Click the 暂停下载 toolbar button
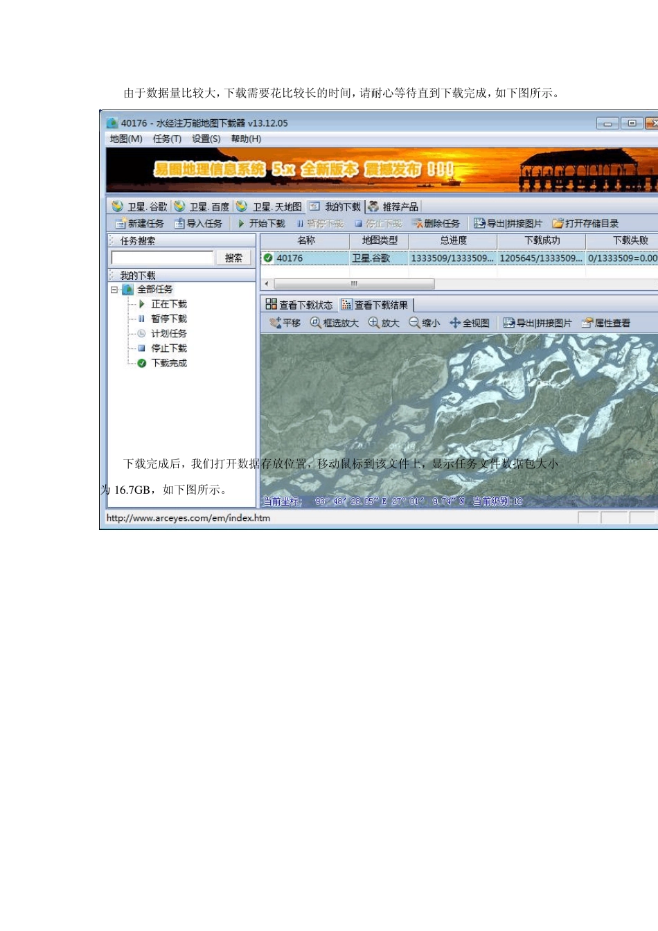The width and height of the screenshot is (658, 931). (320, 223)
